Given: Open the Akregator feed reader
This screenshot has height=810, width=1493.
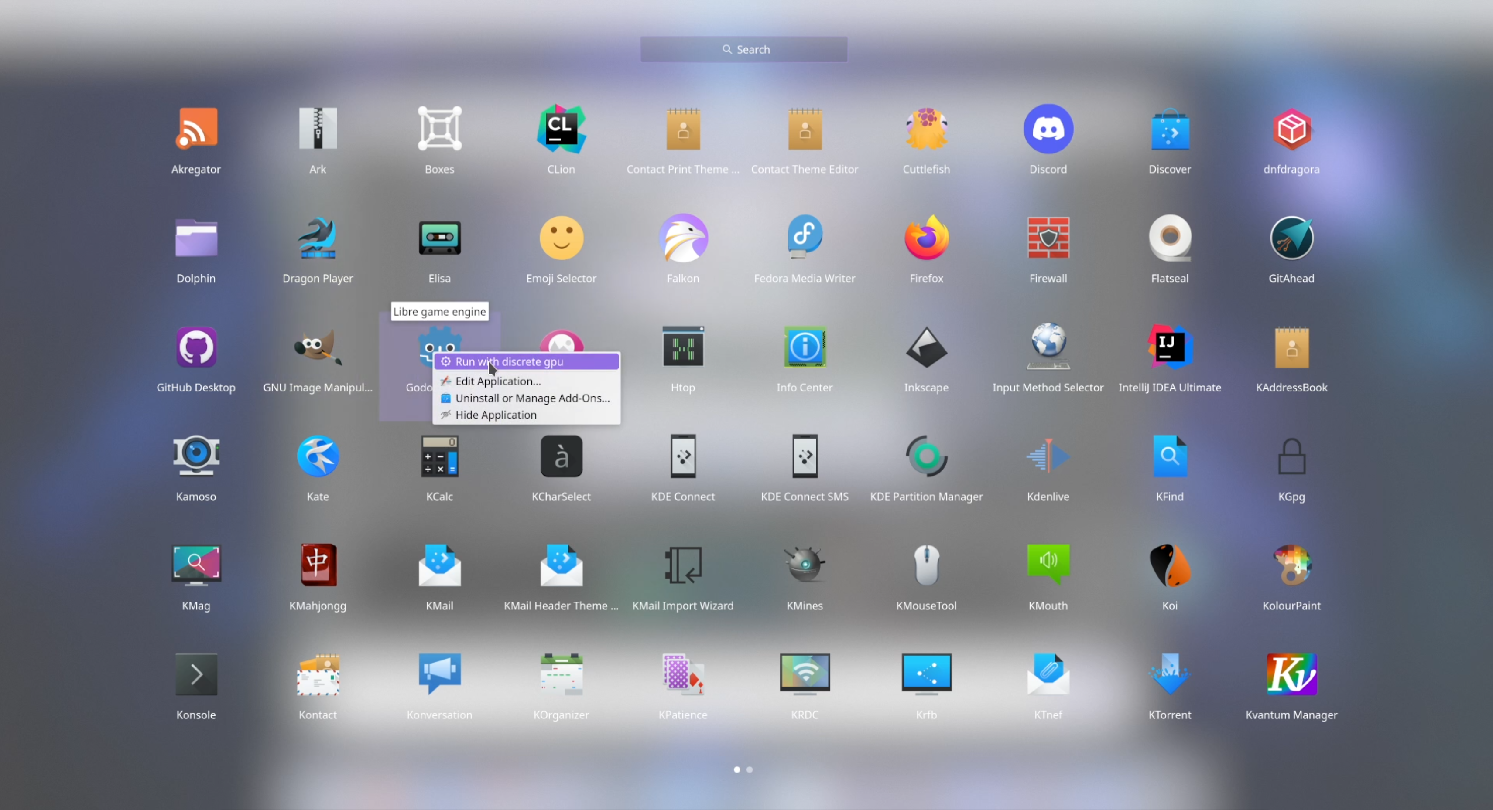Looking at the screenshot, I should click(x=196, y=129).
